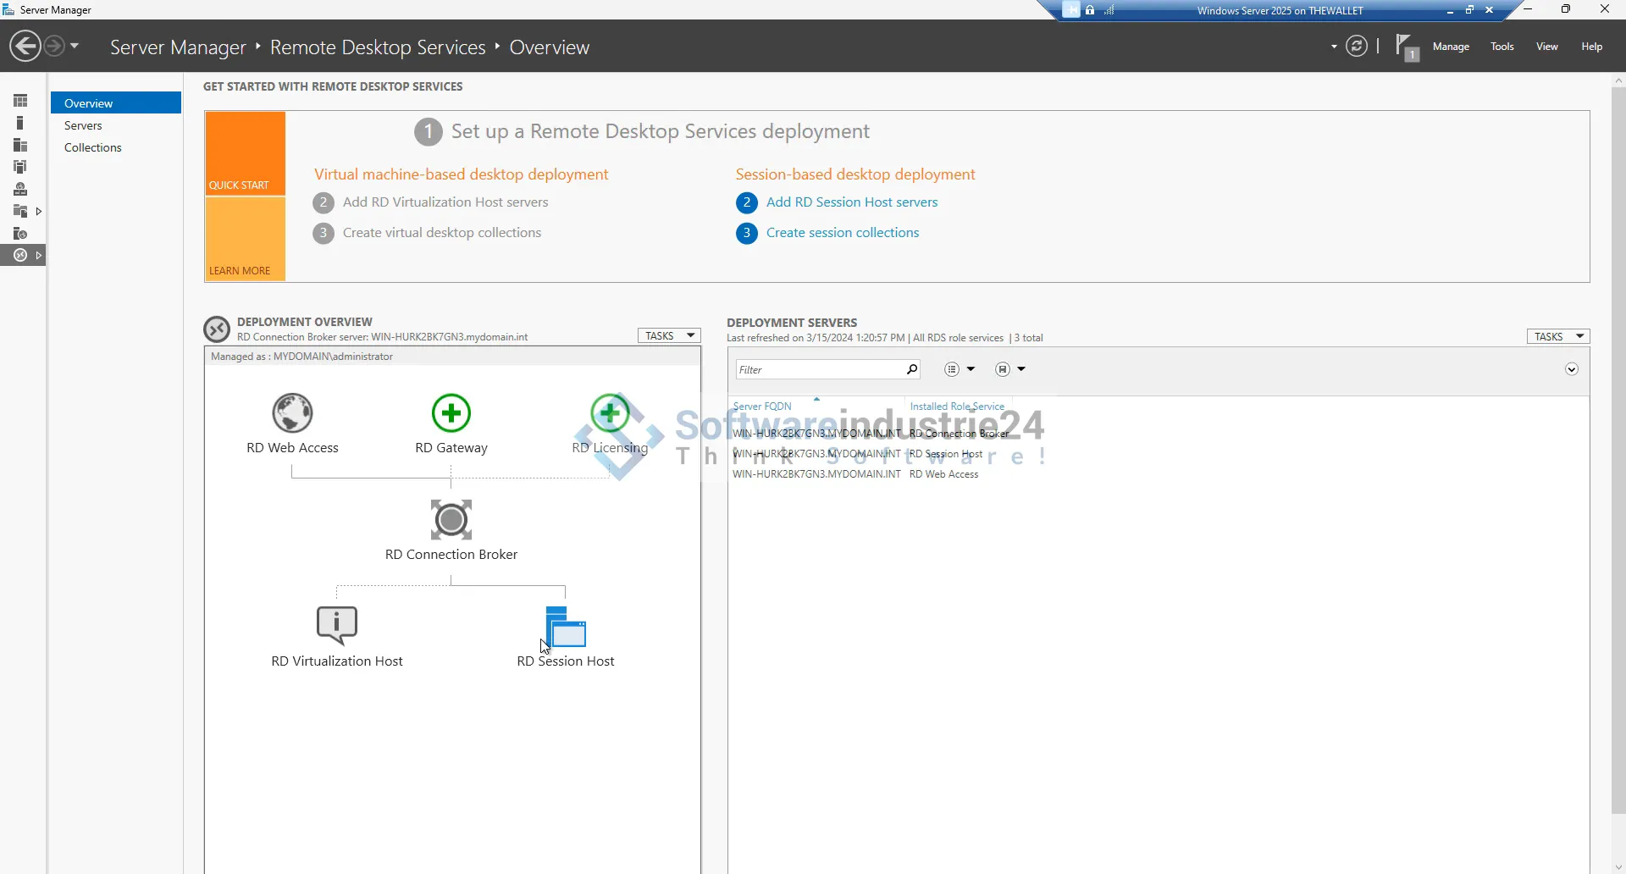The image size is (1626, 874).
Task: Select Collections in the navigation pane
Action: pos(93,147)
